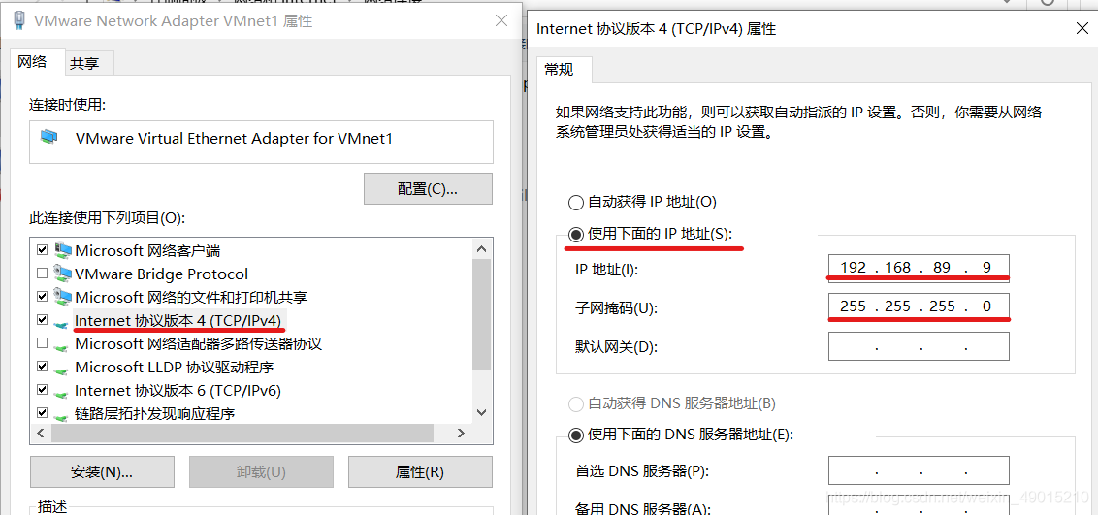
Task: Click the list's scroll down arrow
Action: point(481,413)
